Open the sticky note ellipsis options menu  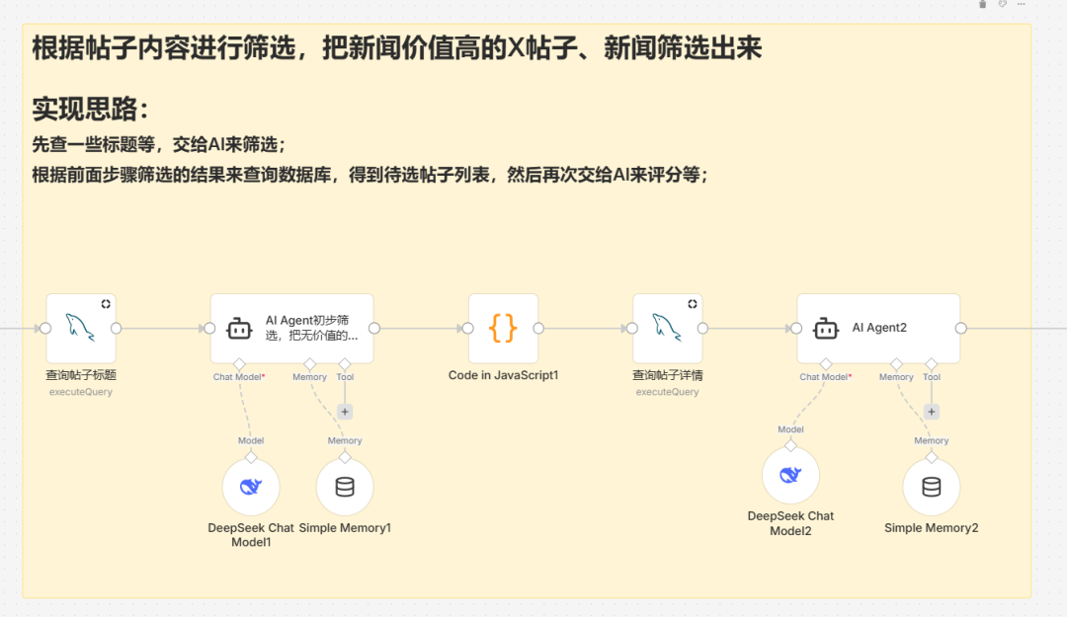(1021, 4)
